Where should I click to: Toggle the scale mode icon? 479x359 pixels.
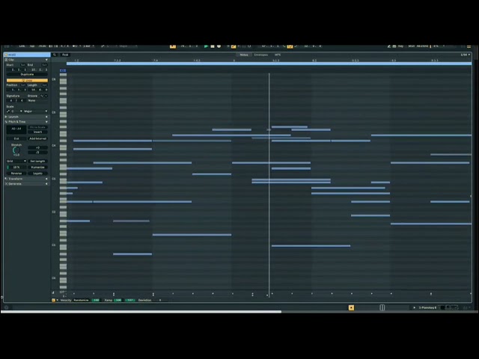pyautogui.click(x=8, y=111)
